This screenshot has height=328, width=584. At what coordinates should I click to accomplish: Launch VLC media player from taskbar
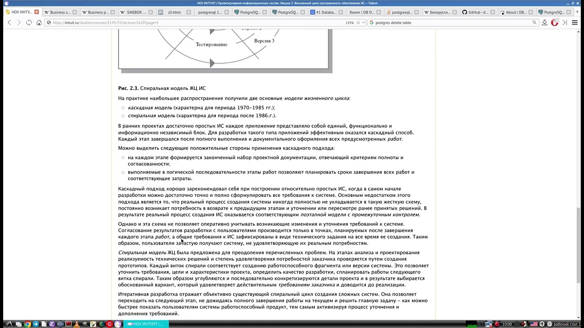(x=77, y=324)
